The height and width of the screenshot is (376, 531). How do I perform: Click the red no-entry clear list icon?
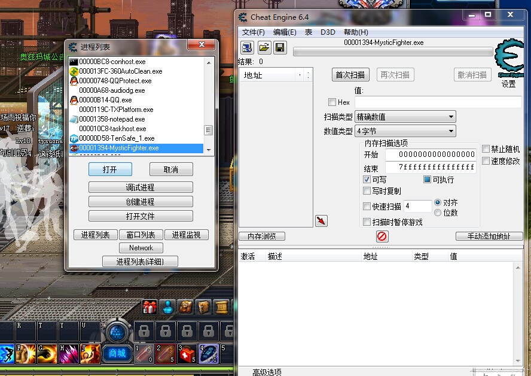382,236
